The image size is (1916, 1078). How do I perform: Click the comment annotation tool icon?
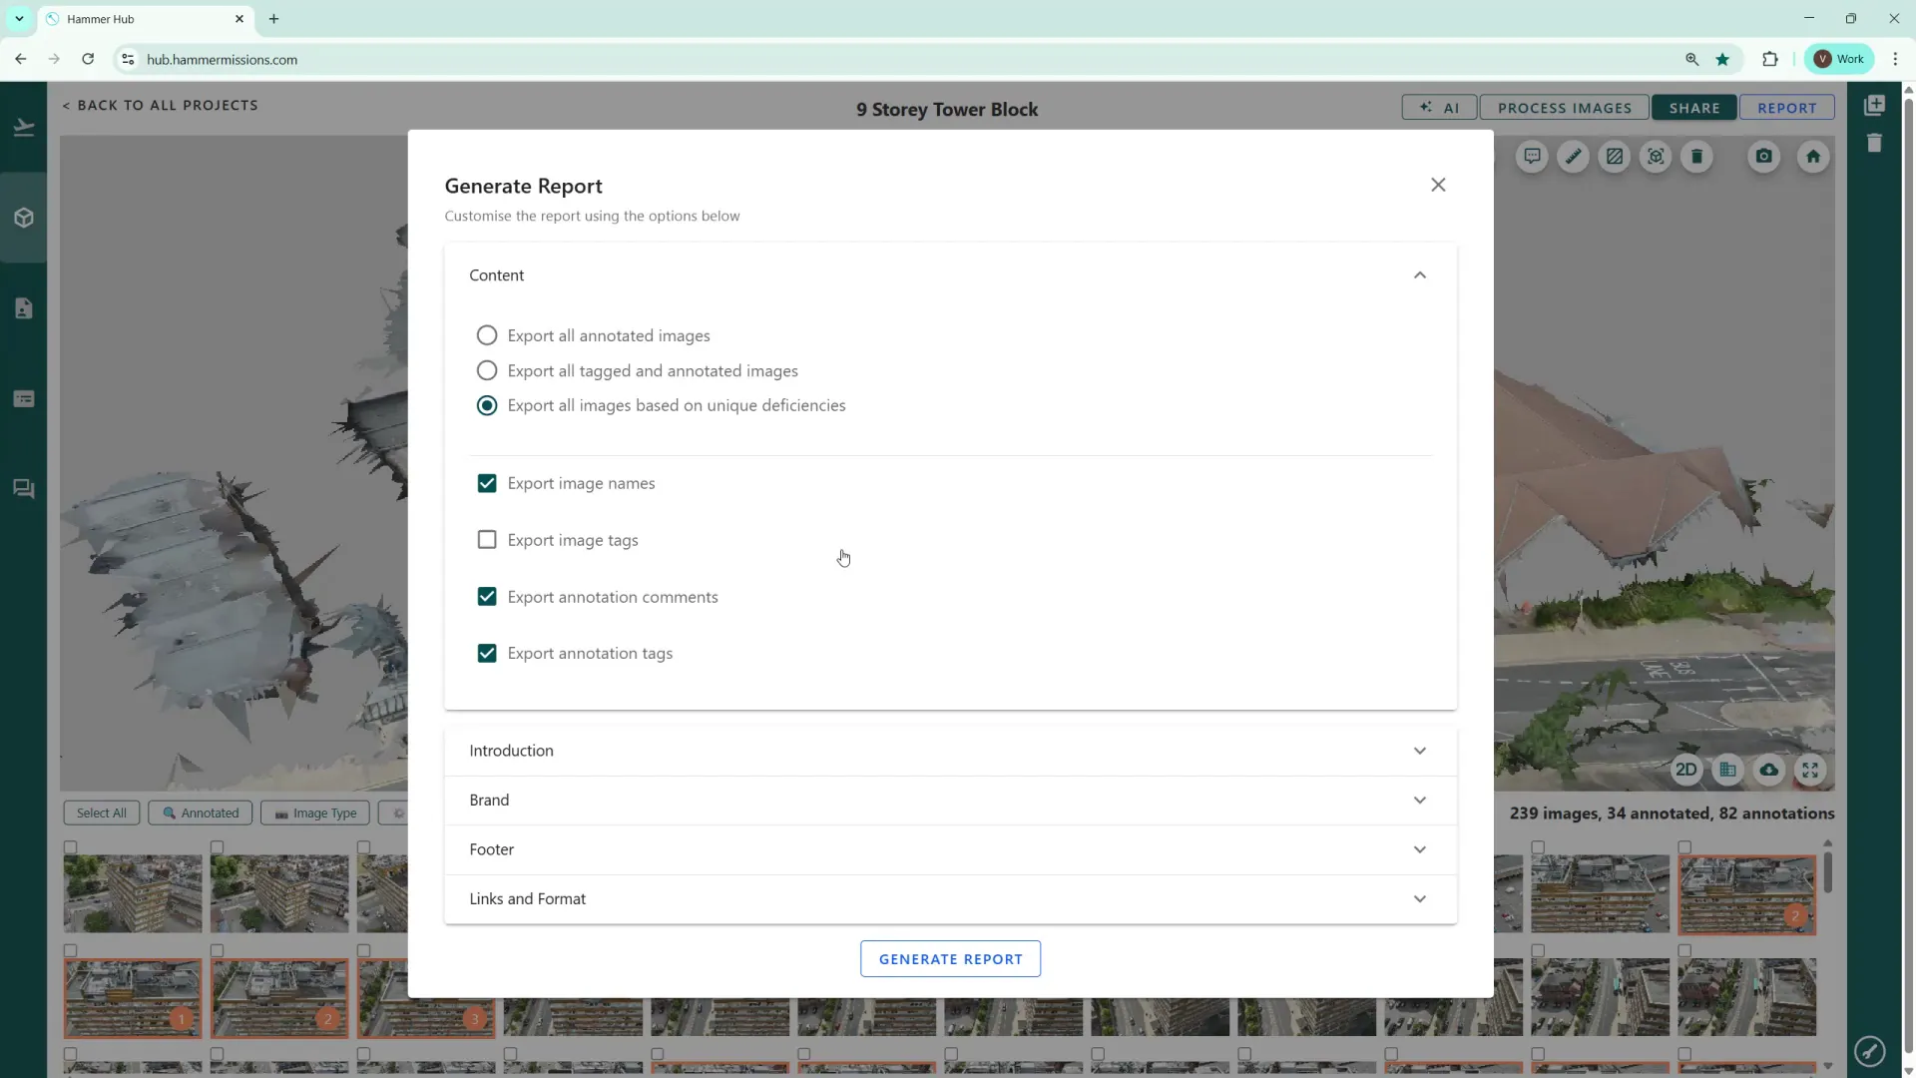1532,157
